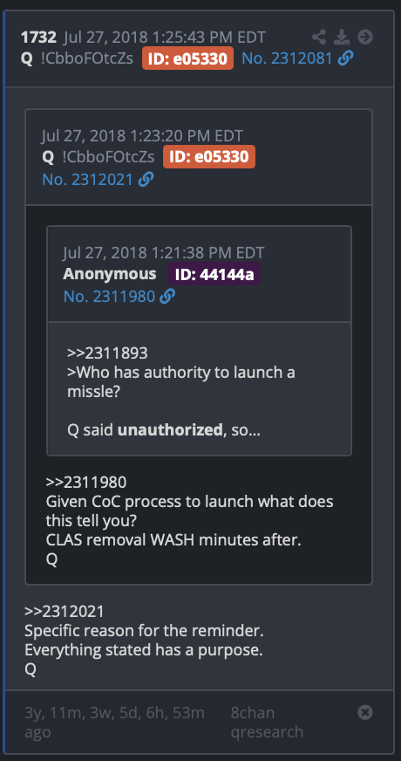Follow the >>2311980 reply reference
Image resolution: width=401 pixels, height=761 pixels.
86,482
